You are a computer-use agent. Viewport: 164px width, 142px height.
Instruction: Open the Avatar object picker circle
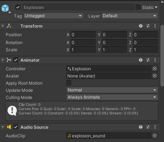point(155,76)
